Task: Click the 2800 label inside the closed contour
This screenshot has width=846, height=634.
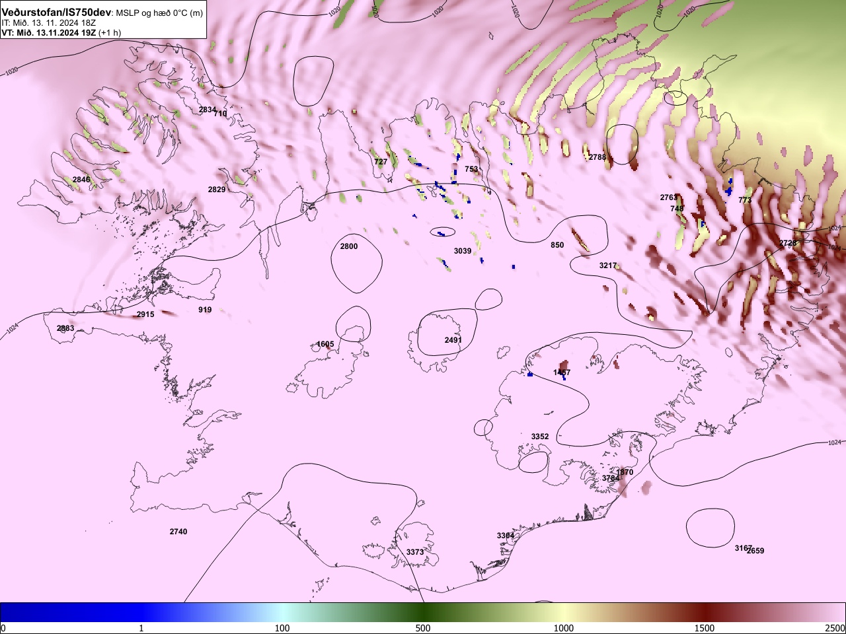Action: coord(349,246)
